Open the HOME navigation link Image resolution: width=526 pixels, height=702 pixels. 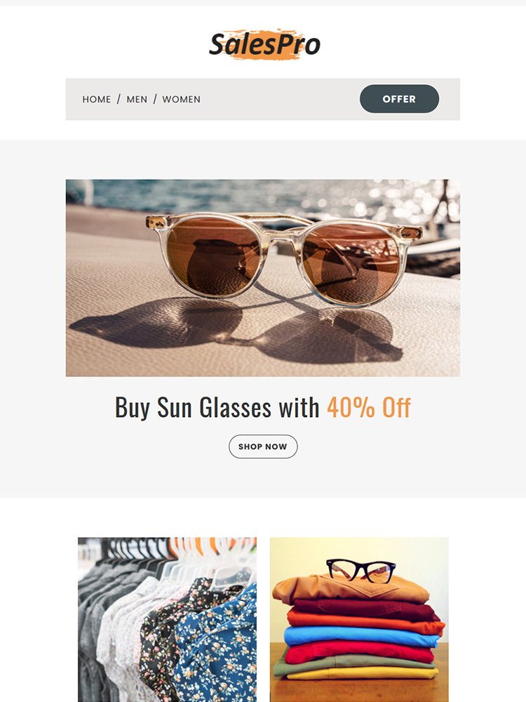(x=97, y=100)
